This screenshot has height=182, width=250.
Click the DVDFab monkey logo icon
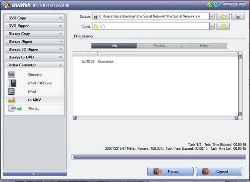tap(6, 5)
